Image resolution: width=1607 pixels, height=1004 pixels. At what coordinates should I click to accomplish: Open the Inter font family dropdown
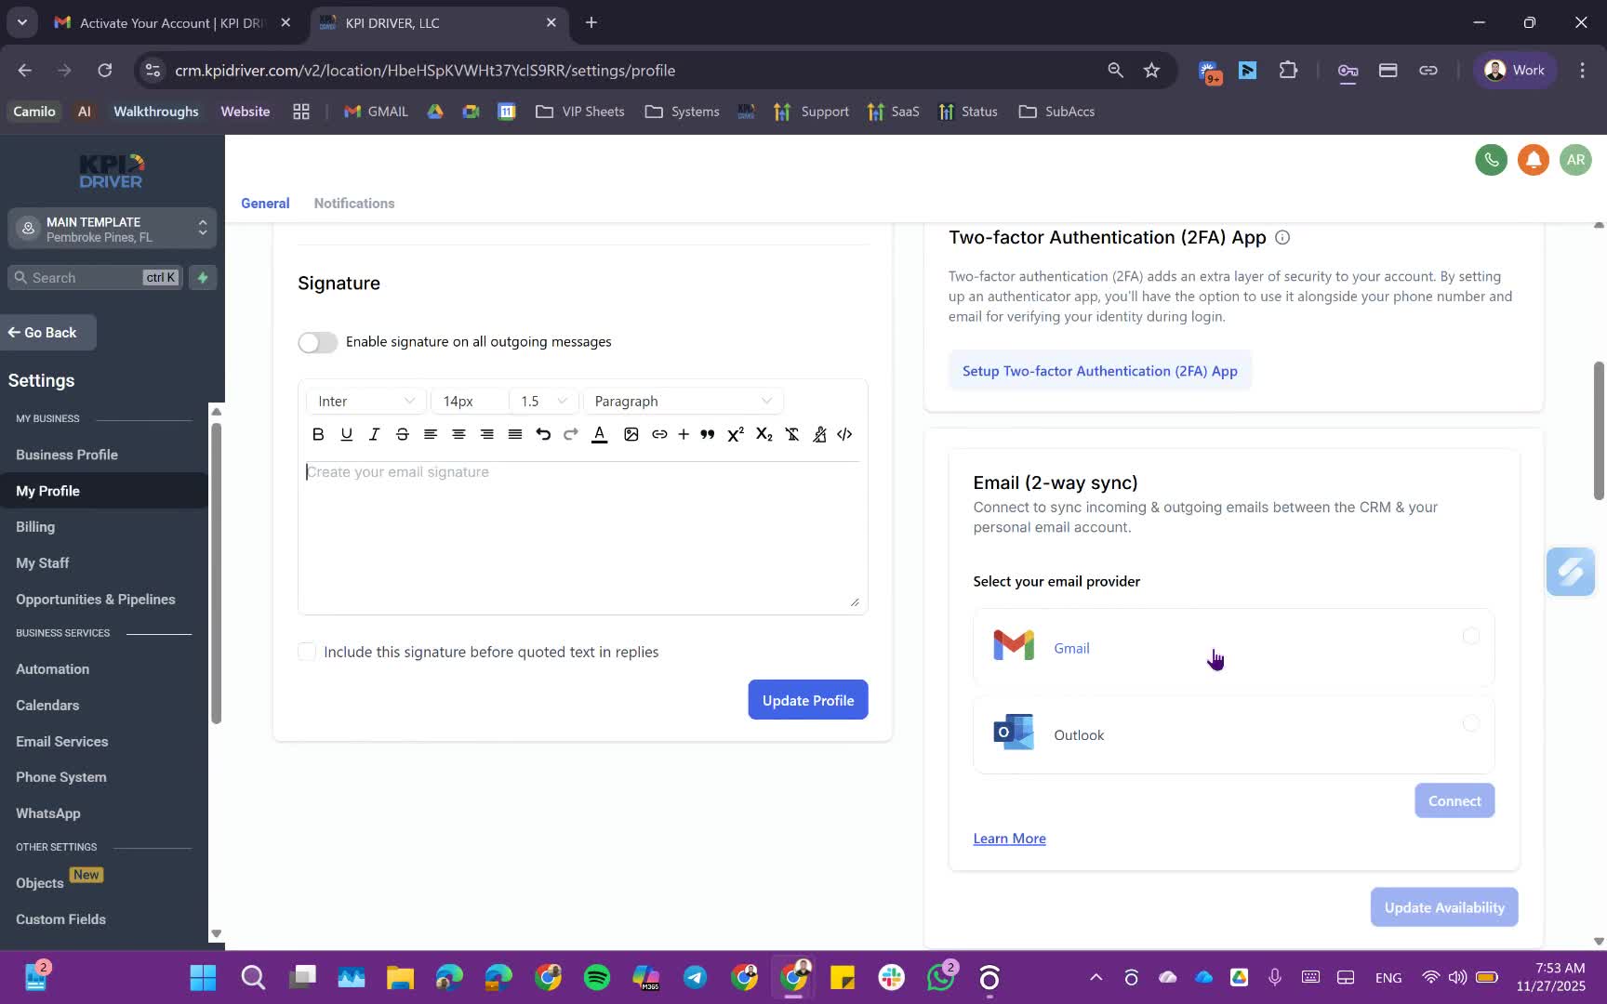[x=366, y=401]
